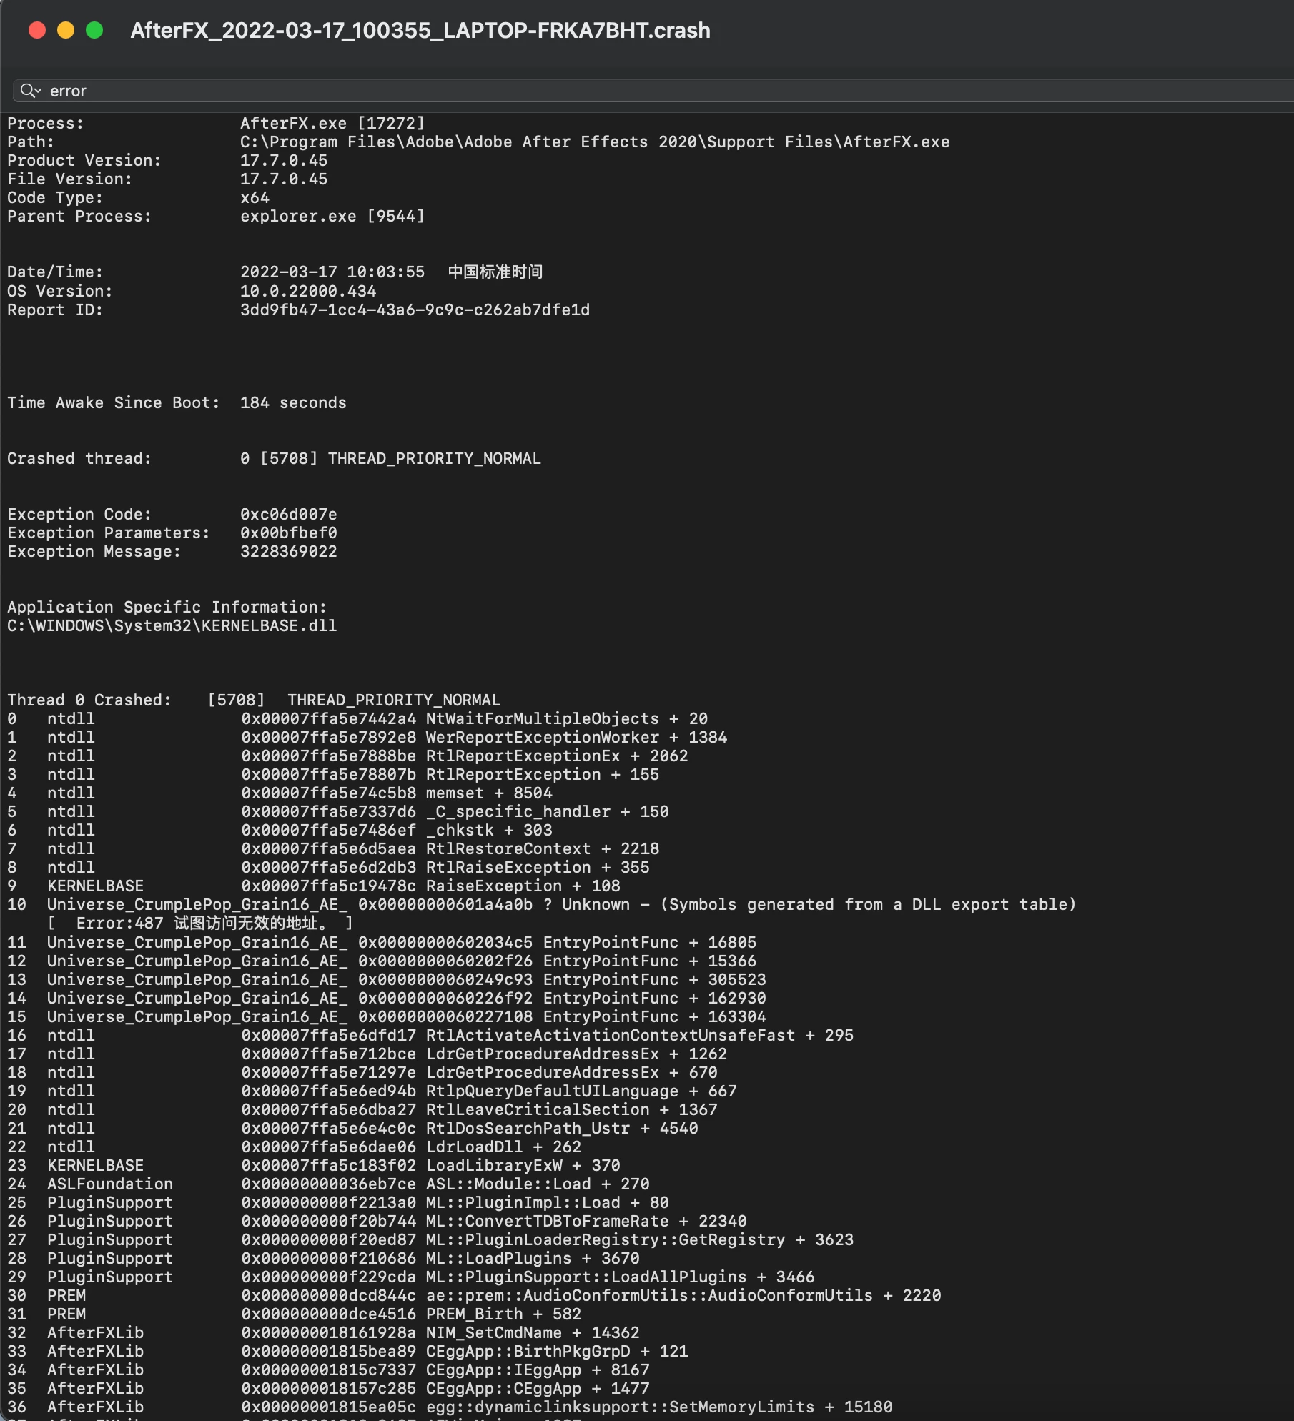
Task: Click "EntryPointFunc + 163304" in frame 15
Action: pyautogui.click(x=655, y=1016)
